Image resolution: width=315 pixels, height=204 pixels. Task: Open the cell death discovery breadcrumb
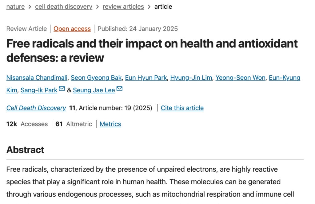pyautogui.click(x=64, y=6)
